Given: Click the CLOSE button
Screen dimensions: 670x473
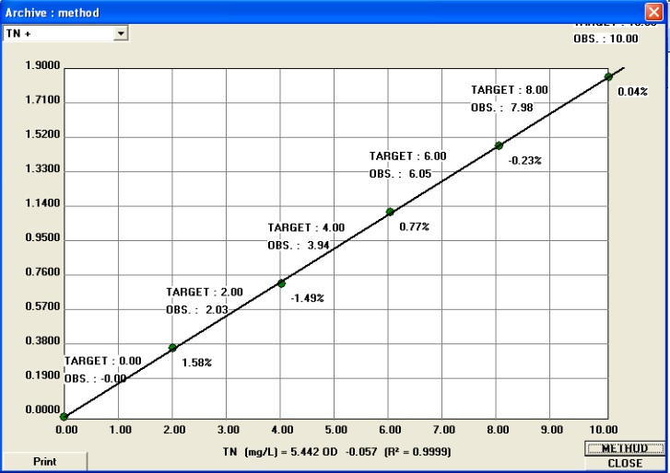Looking at the screenshot, I should tap(624, 463).
